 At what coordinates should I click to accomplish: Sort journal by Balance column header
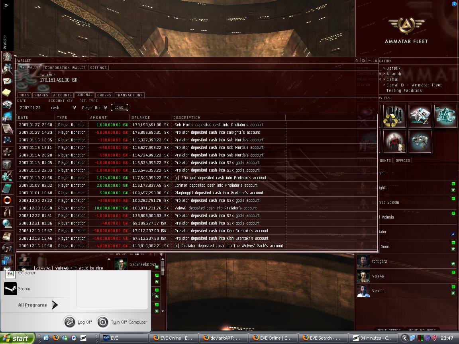pos(150,117)
